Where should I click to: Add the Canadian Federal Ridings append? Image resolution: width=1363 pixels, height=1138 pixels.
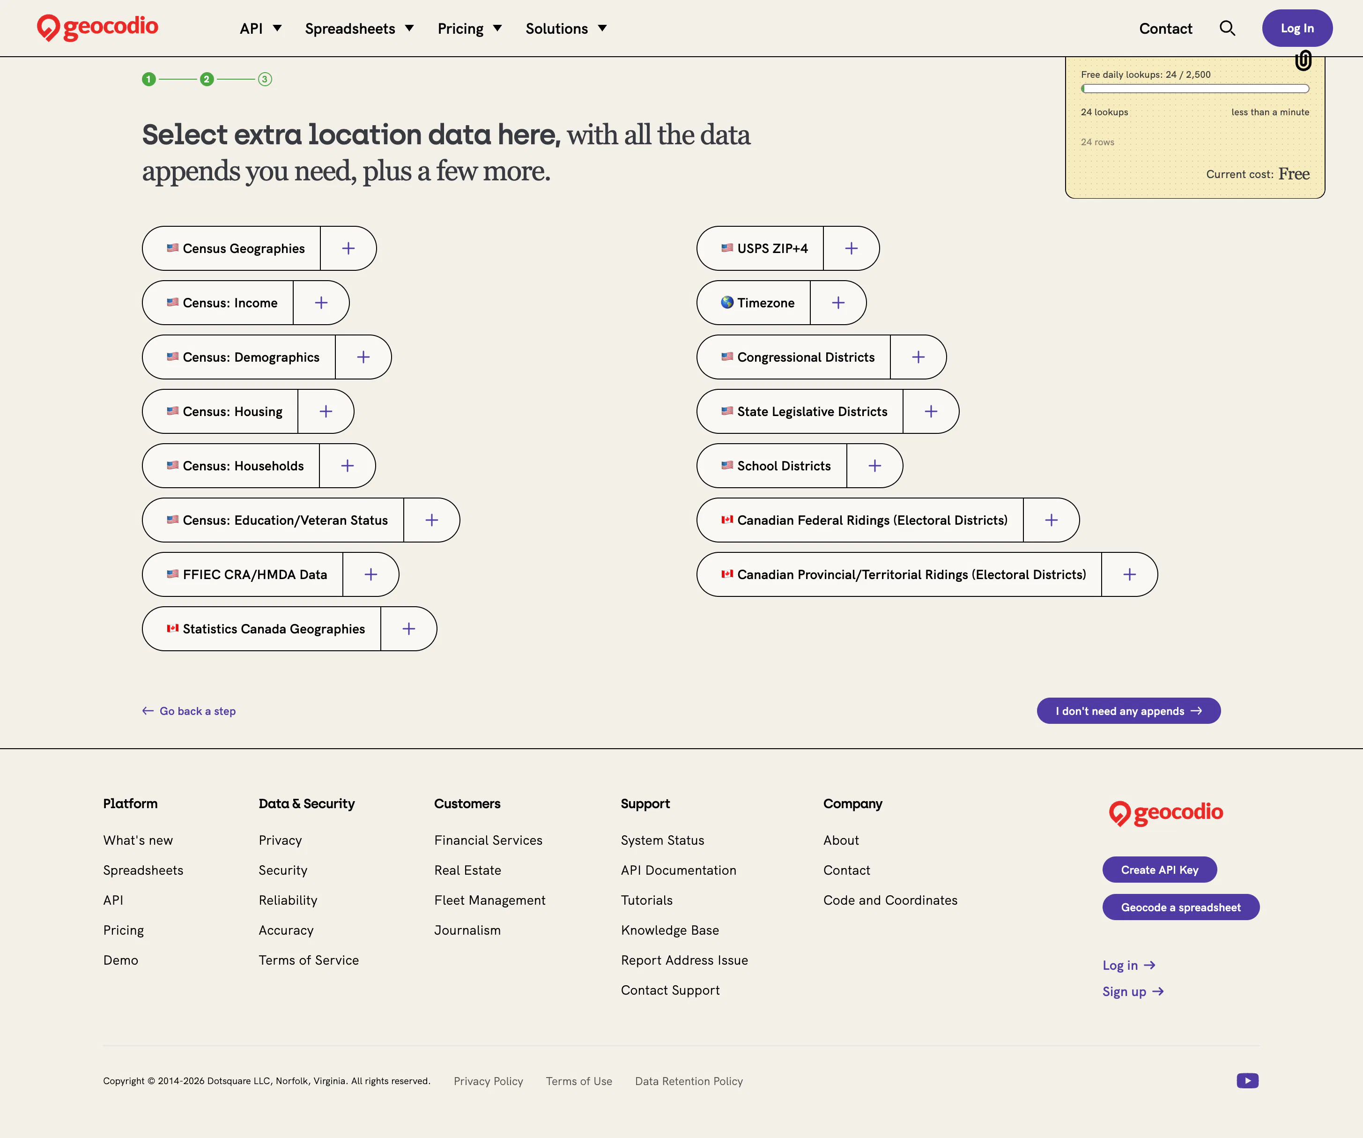pos(1052,520)
